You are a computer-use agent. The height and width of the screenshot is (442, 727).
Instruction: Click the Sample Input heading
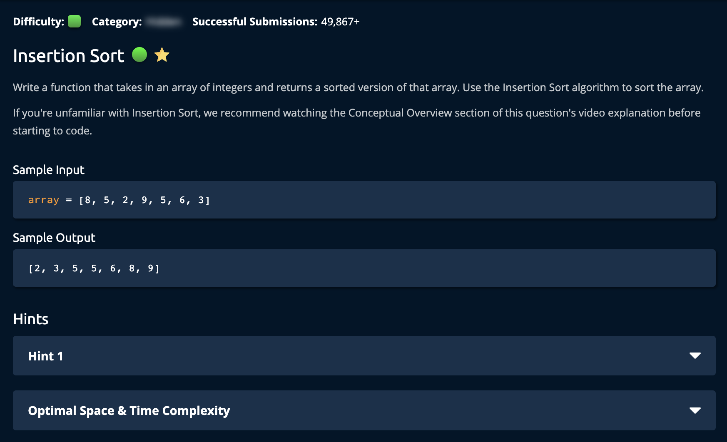[49, 170]
